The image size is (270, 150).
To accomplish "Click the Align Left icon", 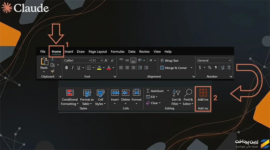I will [121, 68].
